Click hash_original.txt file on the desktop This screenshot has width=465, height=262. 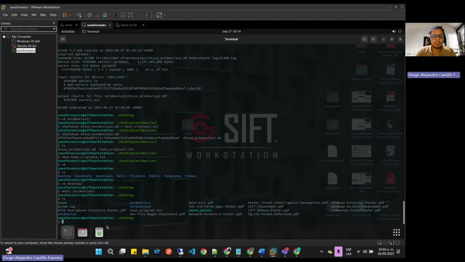(332, 154)
